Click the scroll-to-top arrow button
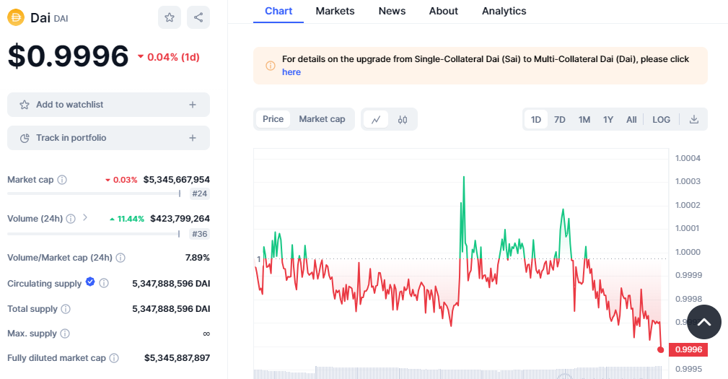 [704, 322]
